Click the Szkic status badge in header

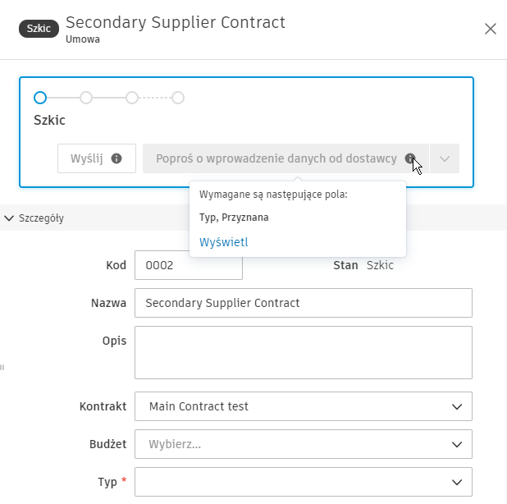tap(39, 29)
